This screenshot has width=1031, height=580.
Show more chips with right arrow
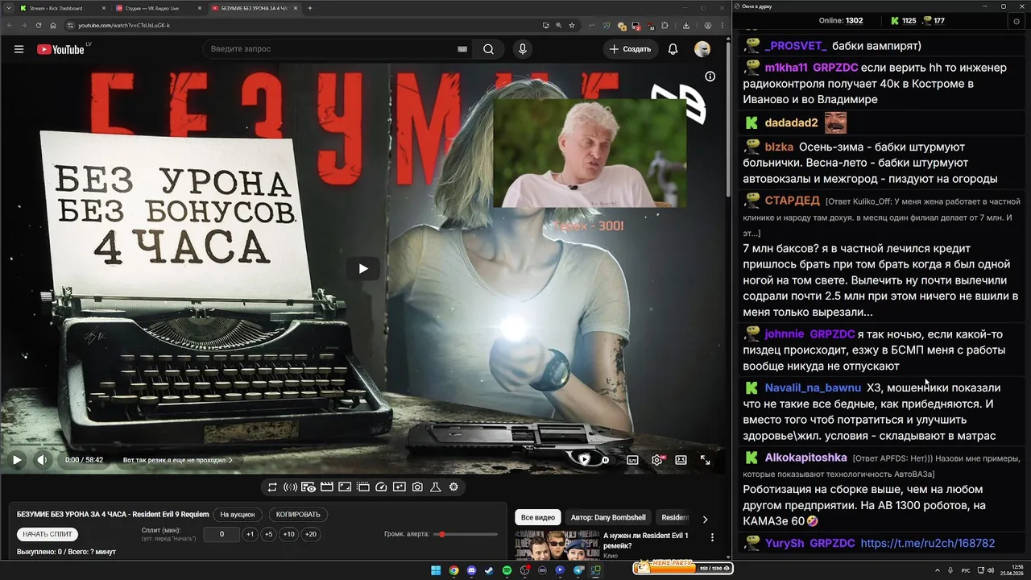[705, 519]
